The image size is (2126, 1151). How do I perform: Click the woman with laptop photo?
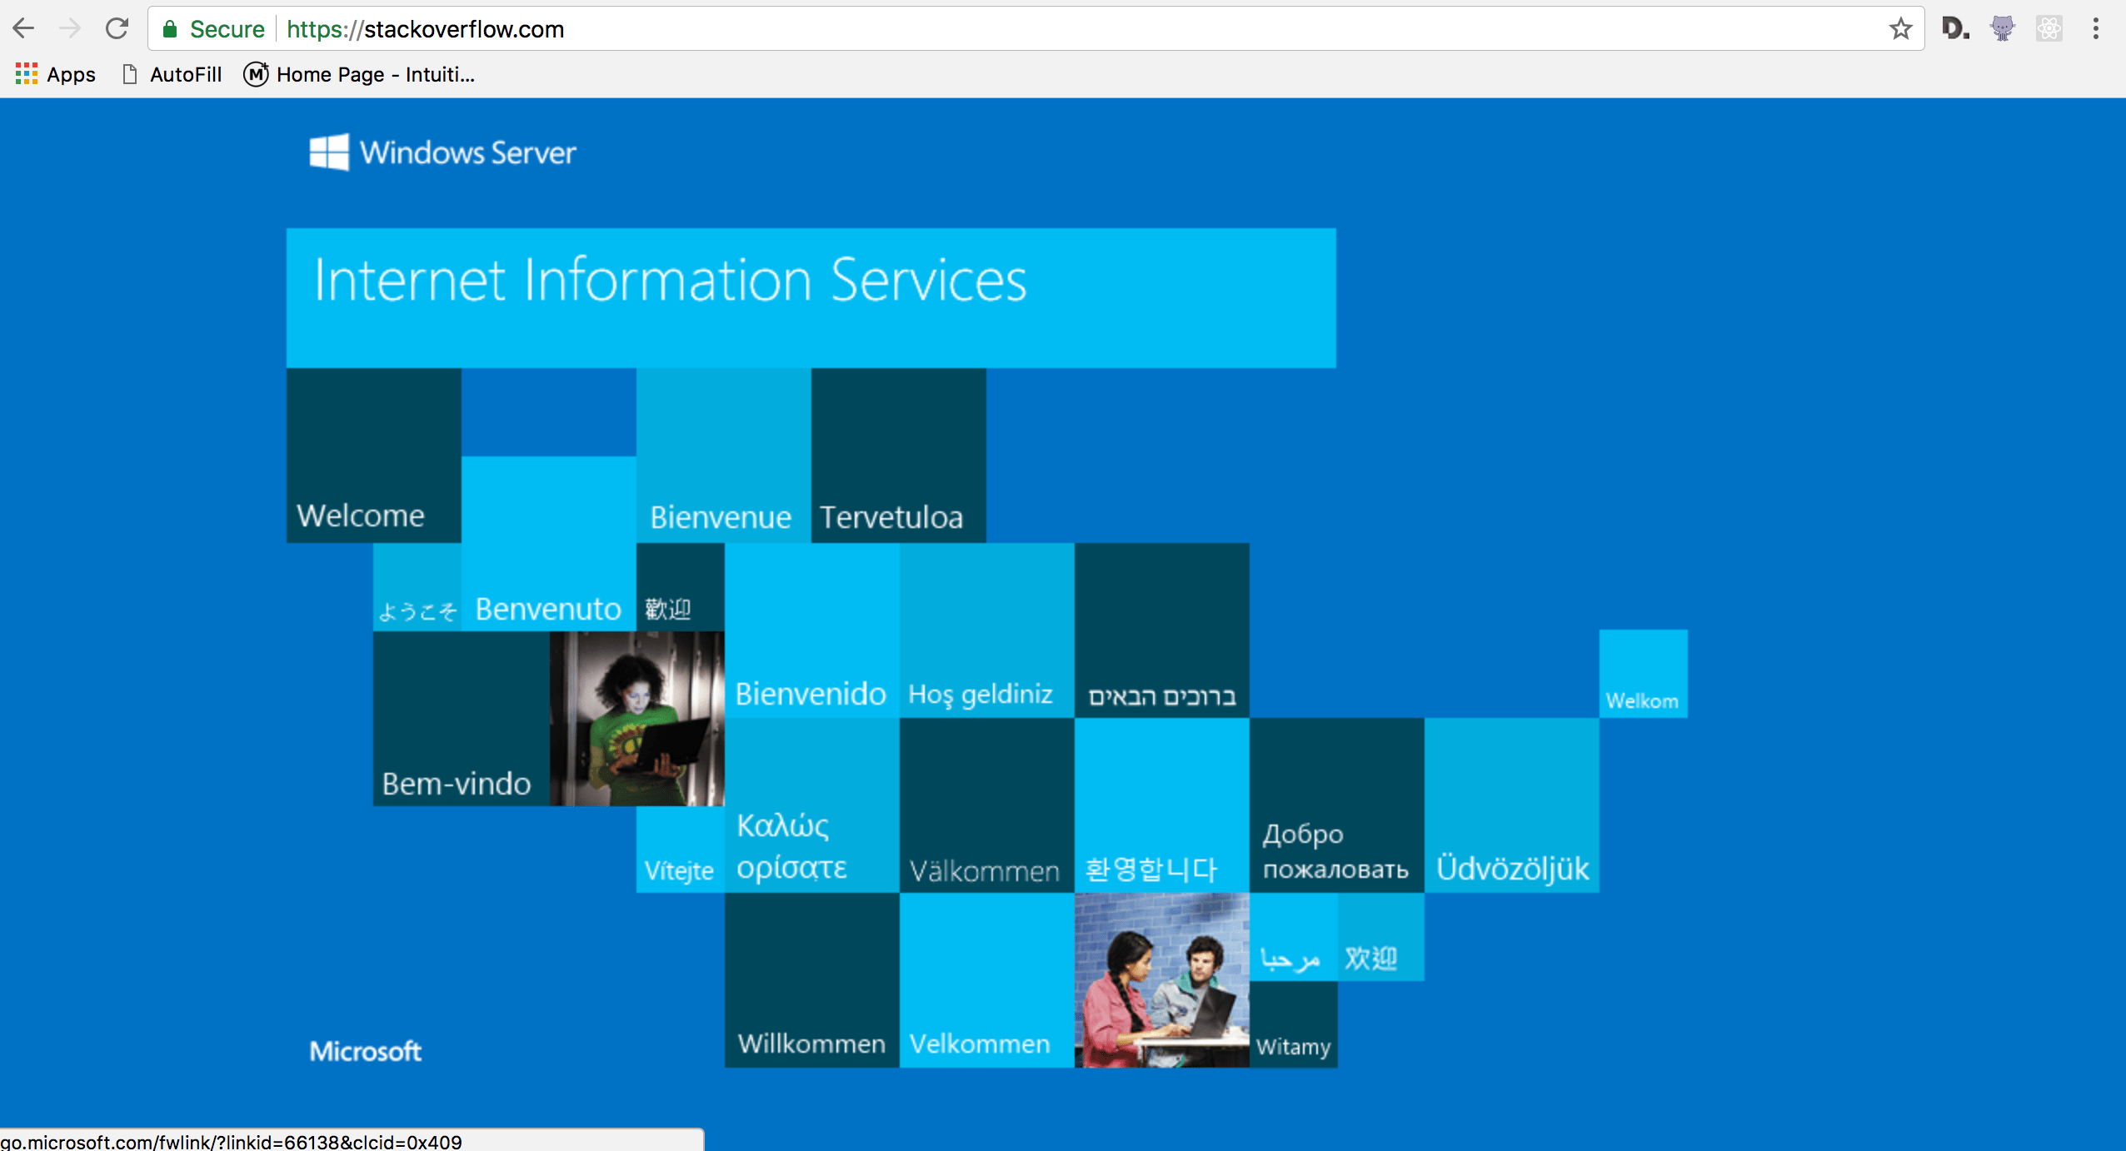click(x=637, y=718)
